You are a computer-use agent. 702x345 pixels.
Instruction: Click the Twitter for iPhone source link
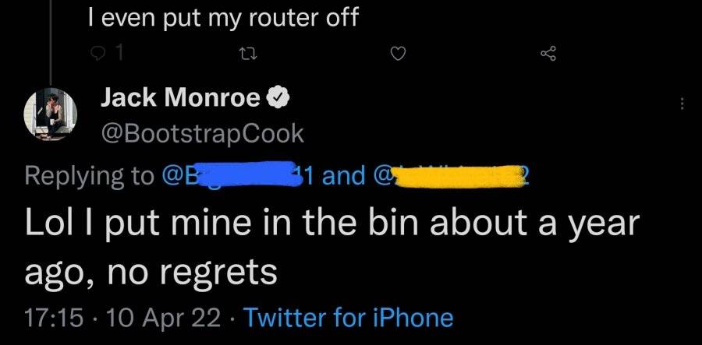click(348, 319)
